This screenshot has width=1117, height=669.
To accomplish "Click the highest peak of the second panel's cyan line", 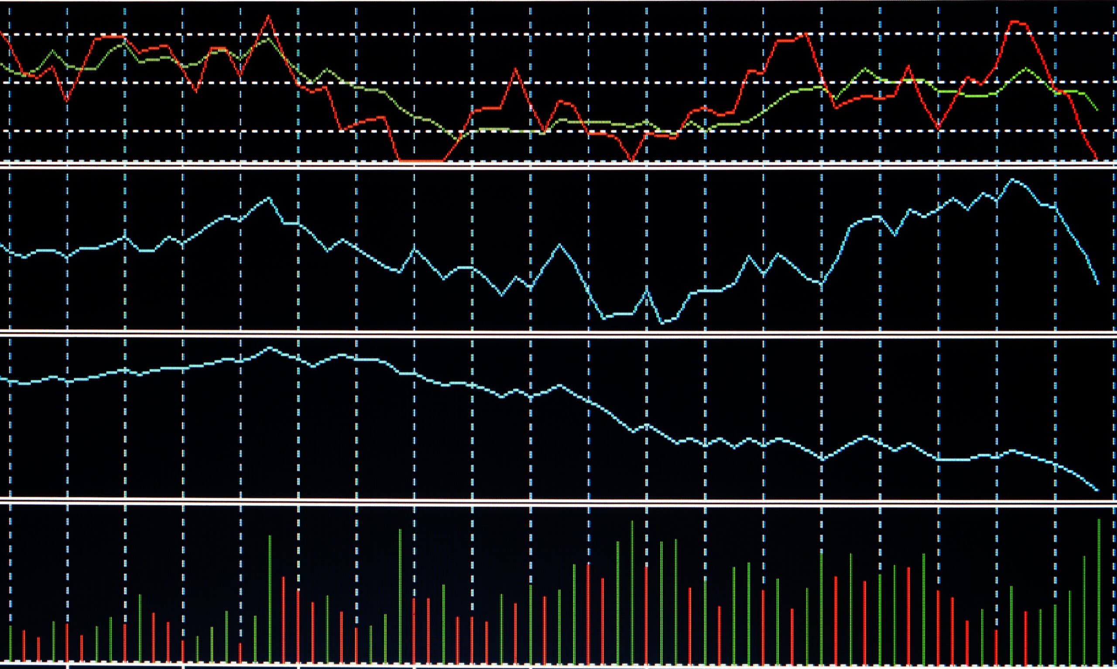I will (x=1013, y=179).
